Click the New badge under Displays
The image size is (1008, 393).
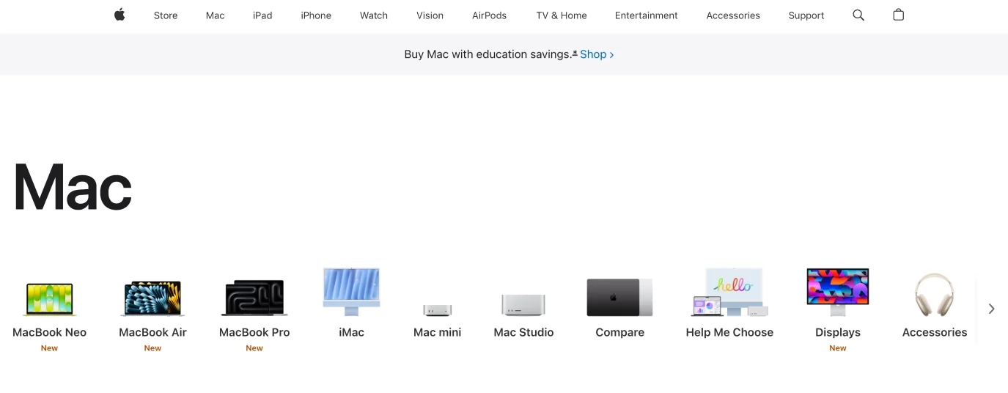click(x=838, y=348)
